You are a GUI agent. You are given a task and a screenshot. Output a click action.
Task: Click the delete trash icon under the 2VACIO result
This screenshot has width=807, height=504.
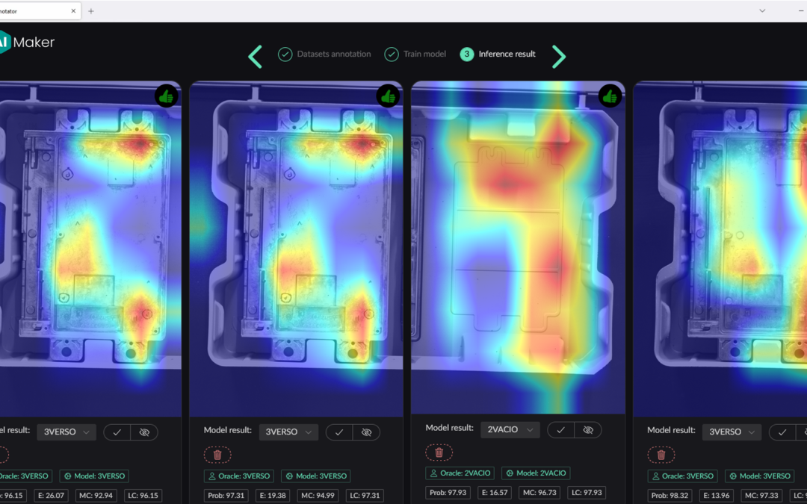coord(439,452)
